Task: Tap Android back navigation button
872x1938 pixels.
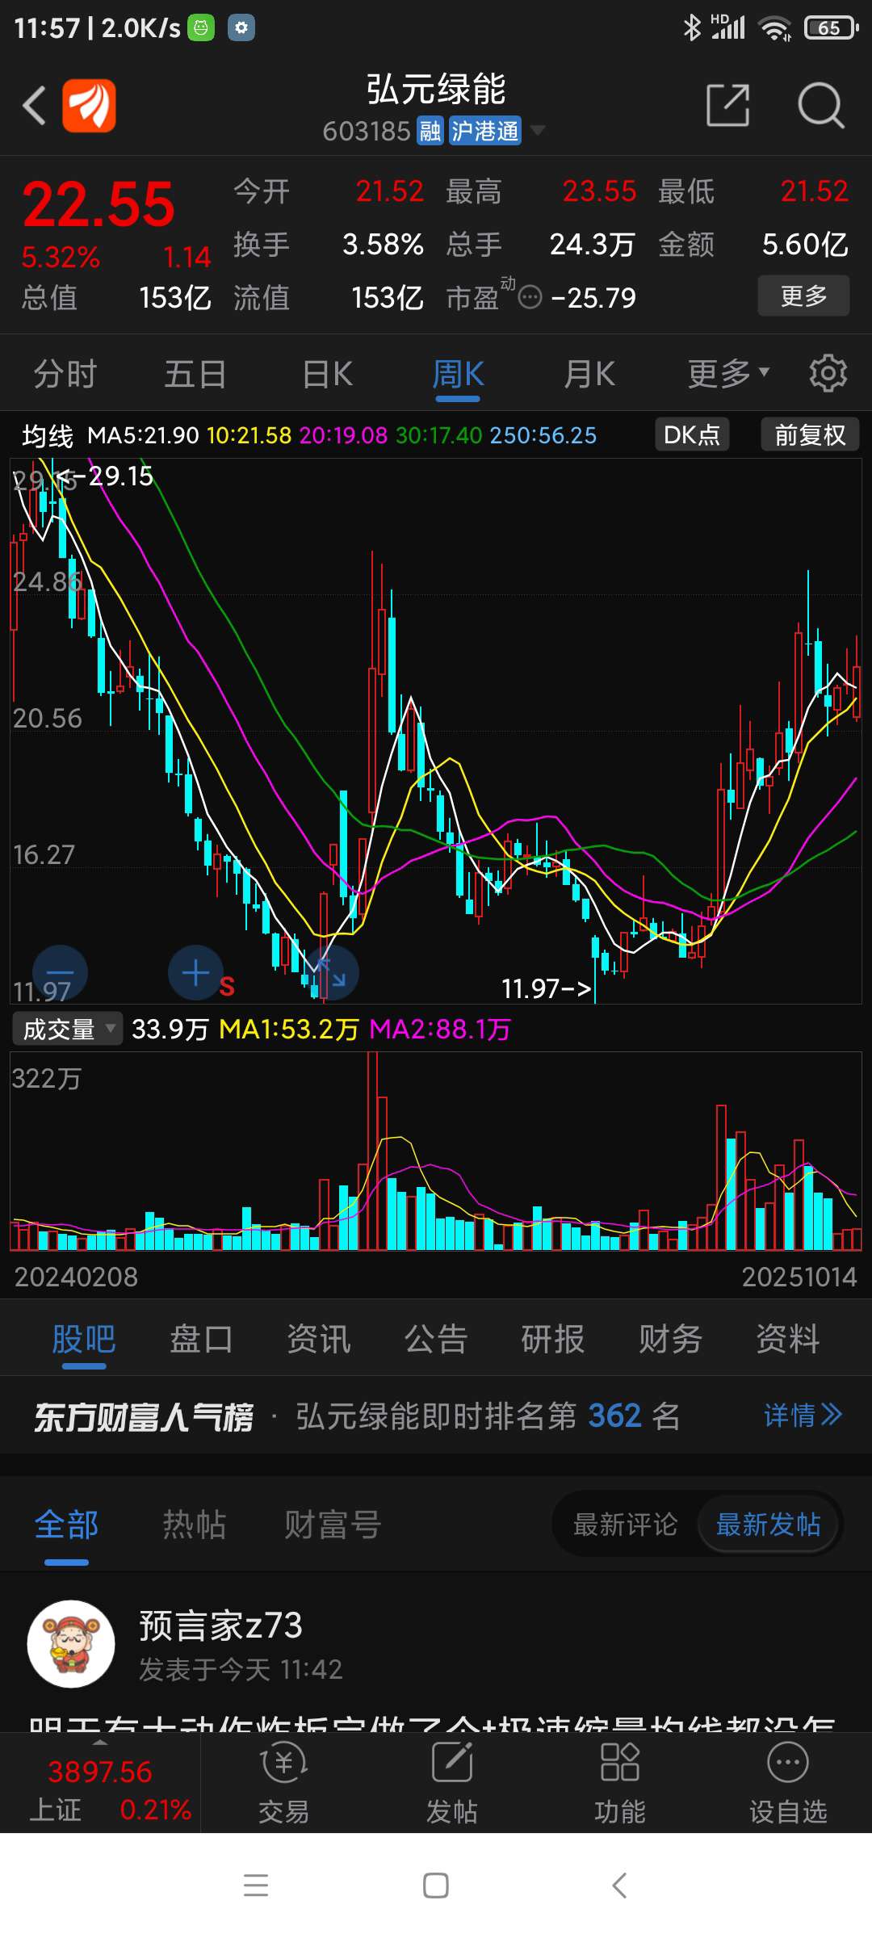Action: (619, 1886)
